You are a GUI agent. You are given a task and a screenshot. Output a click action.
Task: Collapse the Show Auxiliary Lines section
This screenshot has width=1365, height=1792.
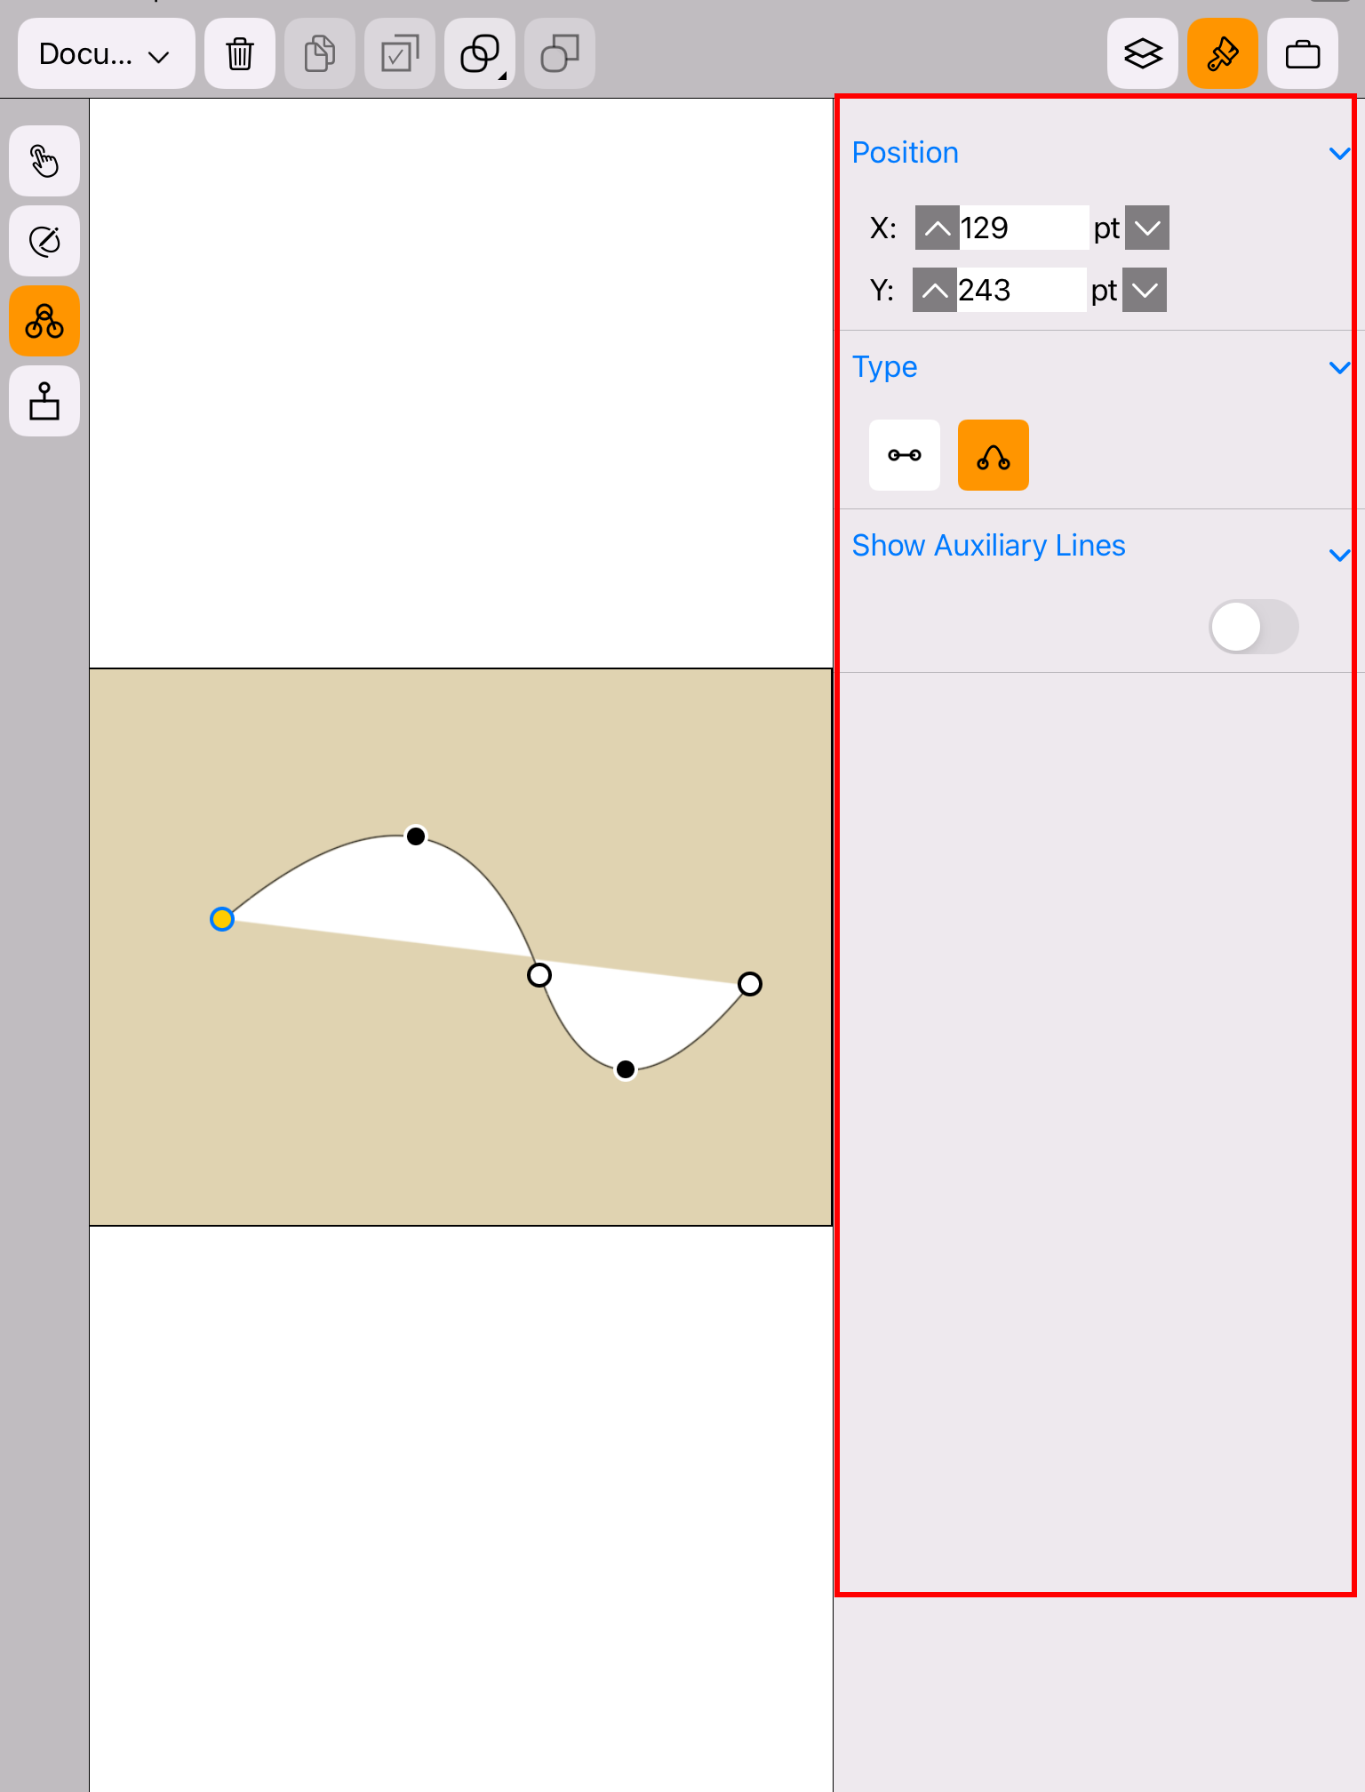1339,556
